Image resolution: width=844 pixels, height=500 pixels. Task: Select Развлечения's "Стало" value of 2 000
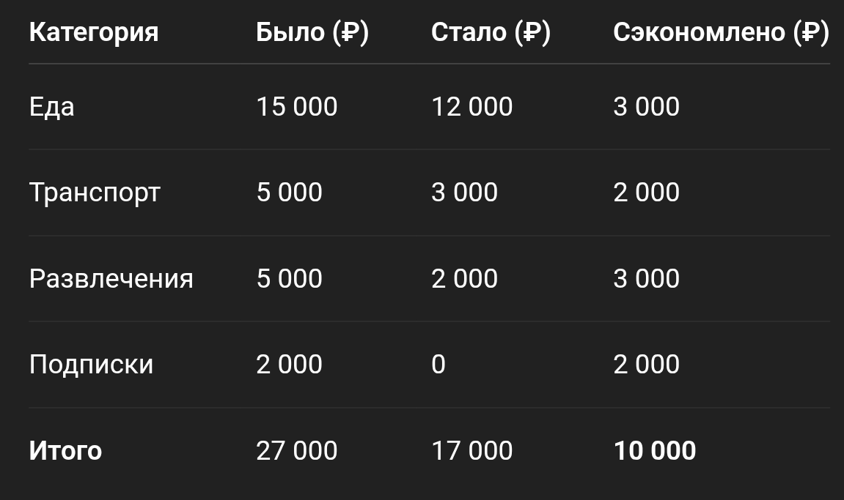465,279
